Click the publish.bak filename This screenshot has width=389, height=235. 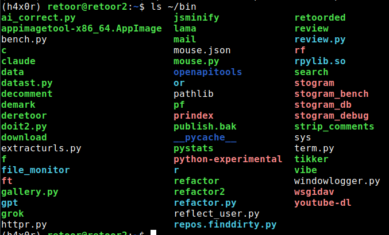point(205,127)
